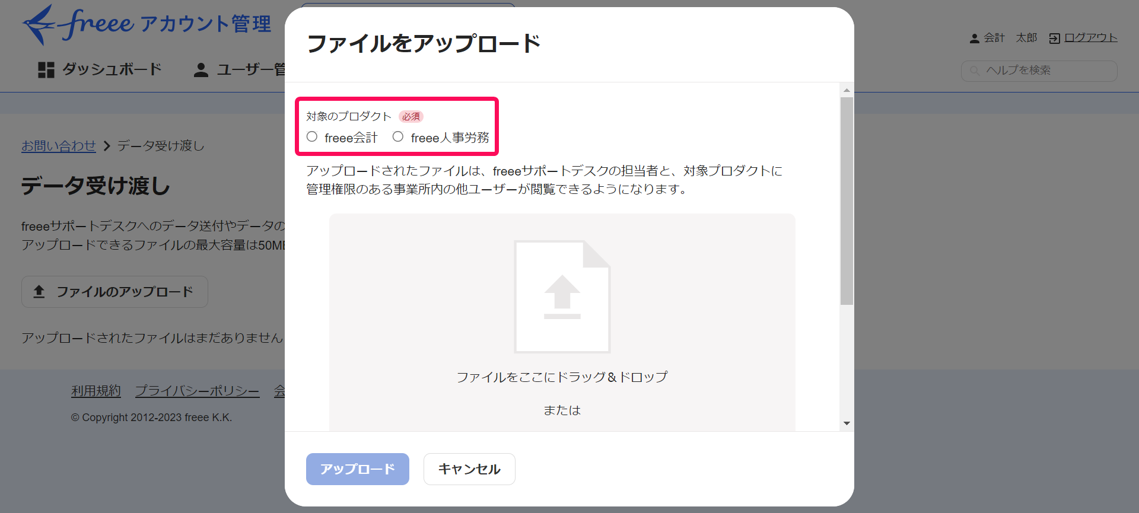Screen dimensions: 1139x513
Task: Click the または text in drop zone
Action: tap(562, 410)
